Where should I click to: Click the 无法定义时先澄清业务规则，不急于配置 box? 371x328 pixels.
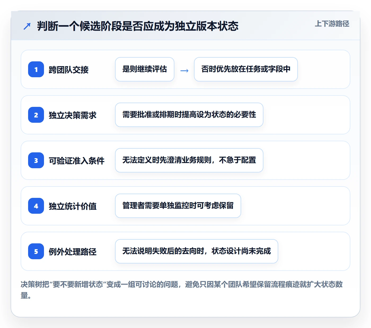pyautogui.click(x=189, y=160)
